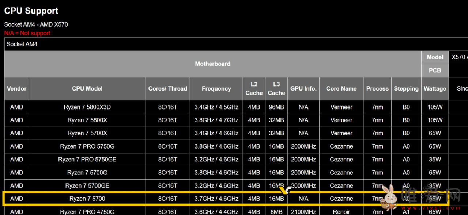The width and height of the screenshot is (468, 215).
Task: Click the Ryzen 7 5700GE model cell
Action: click(x=87, y=186)
